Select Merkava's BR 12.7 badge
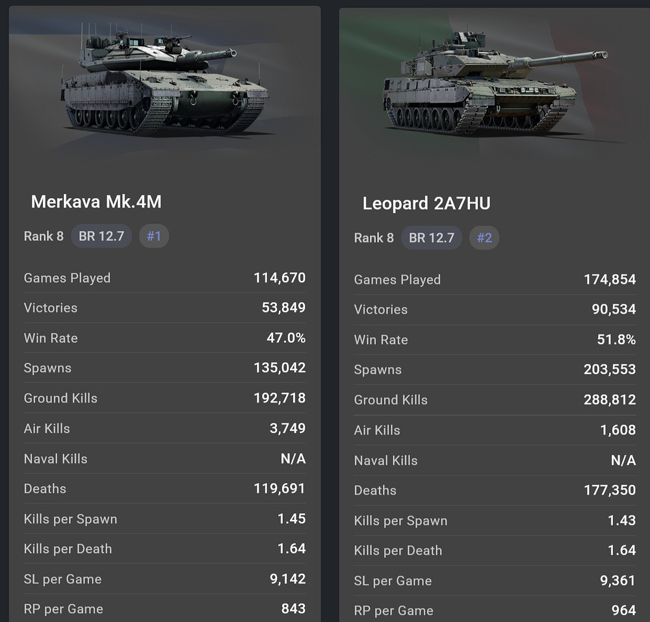Image resolution: width=650 pixels, height=622 pixels. click(x=101, y=236)
